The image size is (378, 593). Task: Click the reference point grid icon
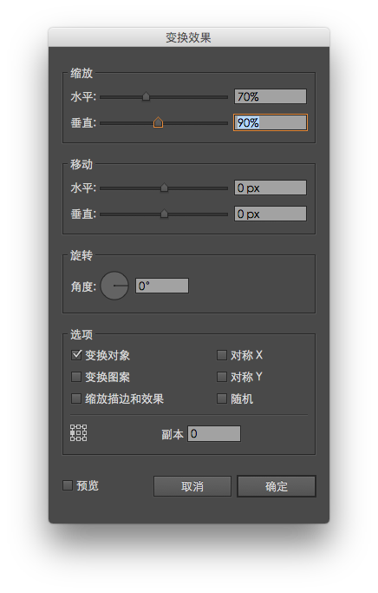click(79, 432)
